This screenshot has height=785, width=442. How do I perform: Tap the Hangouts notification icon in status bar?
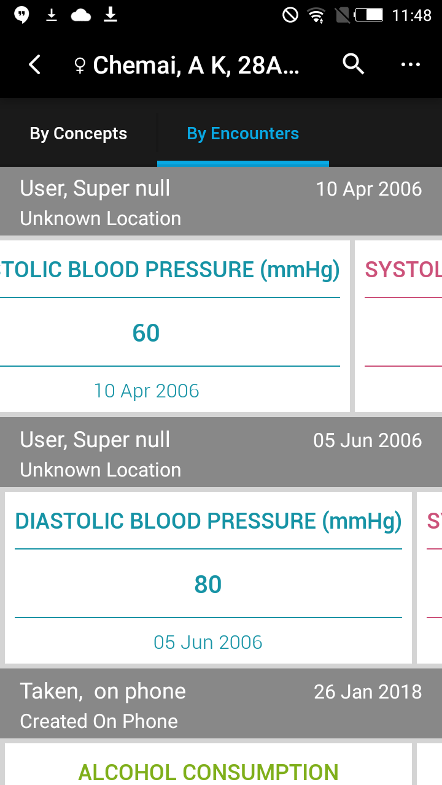tap(21, 15)
